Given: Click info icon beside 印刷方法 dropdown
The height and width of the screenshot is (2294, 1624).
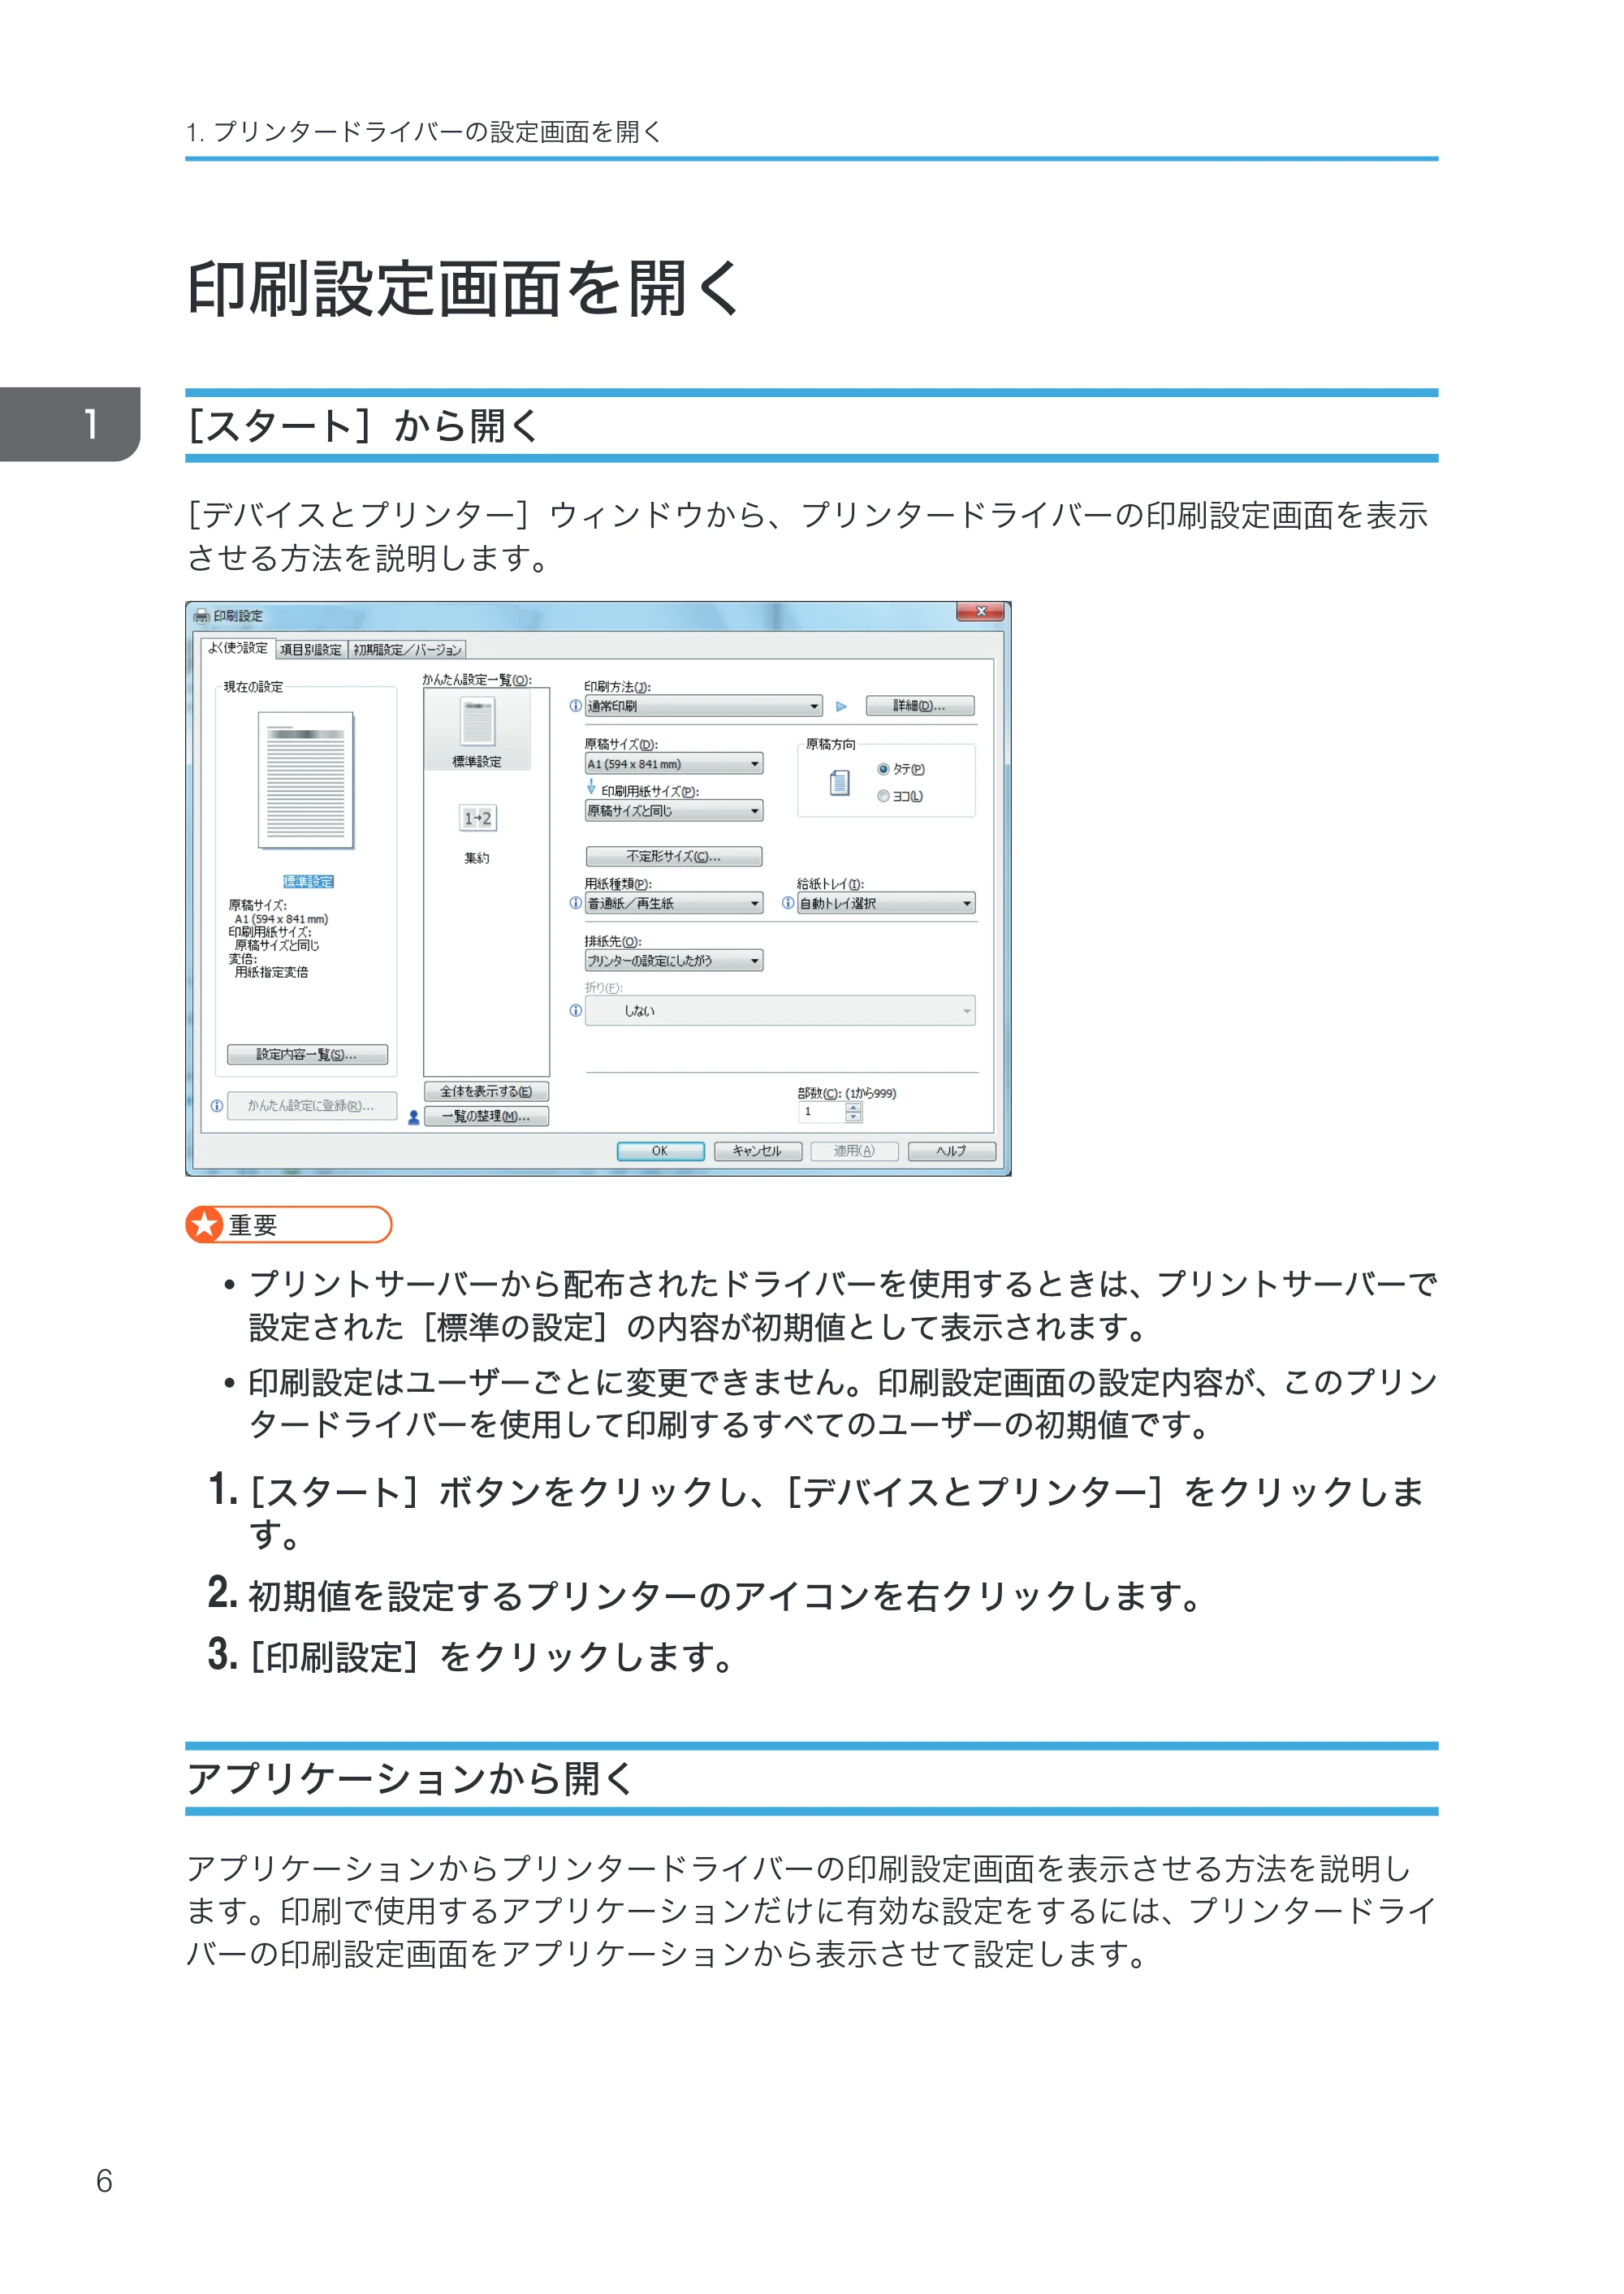Looking at the screenshot, I should point(575,706).
